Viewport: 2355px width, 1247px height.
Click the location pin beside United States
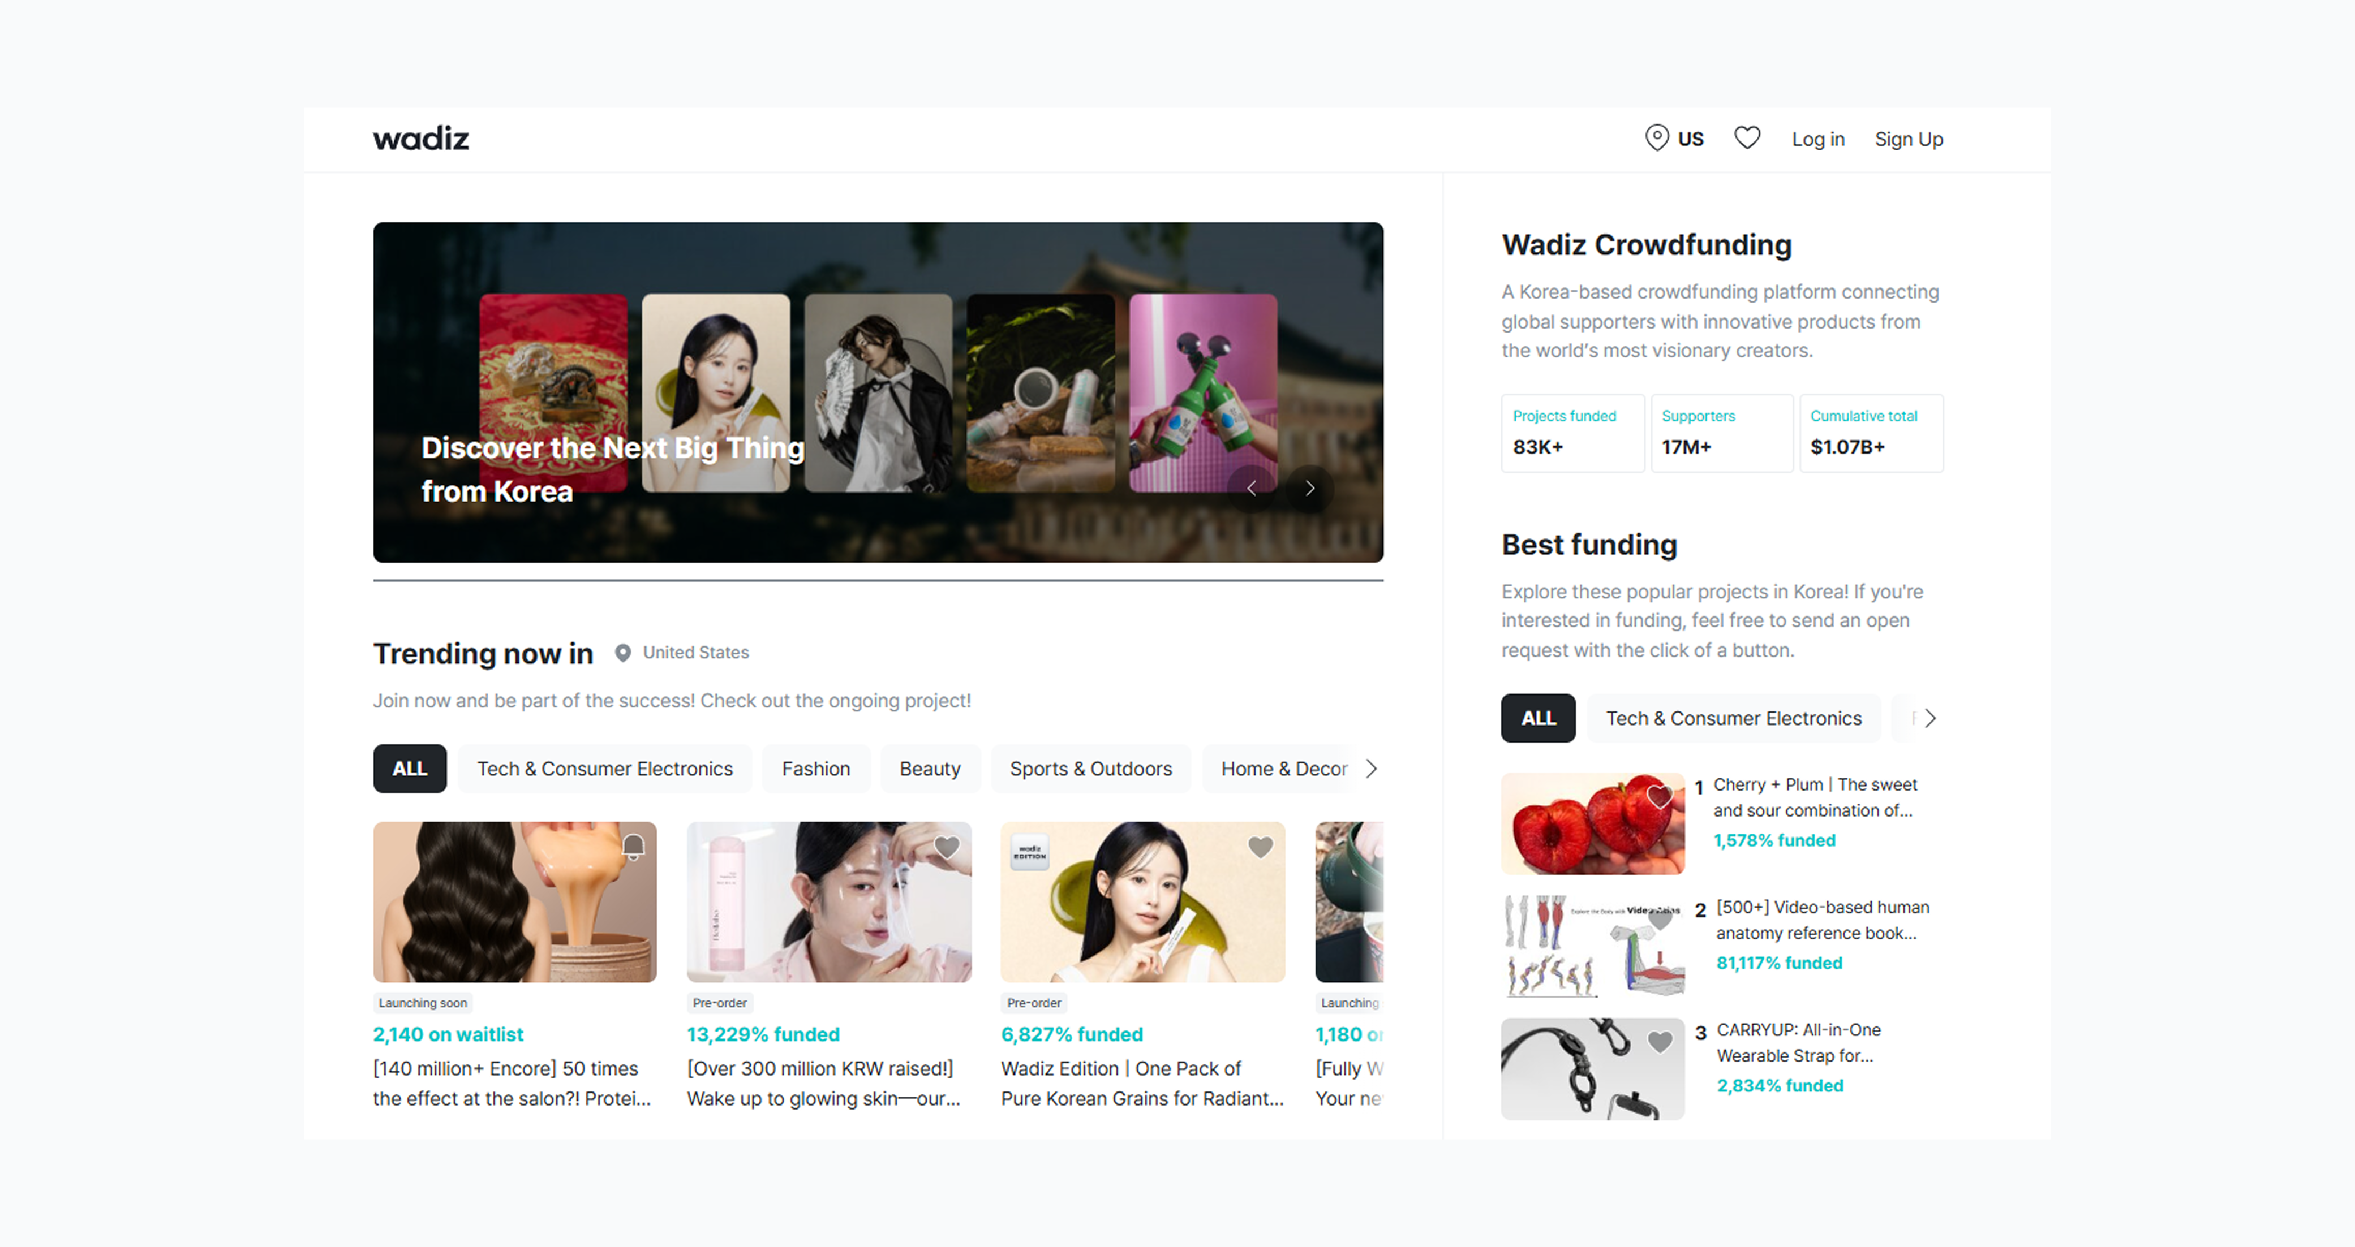tap(622, 652)
